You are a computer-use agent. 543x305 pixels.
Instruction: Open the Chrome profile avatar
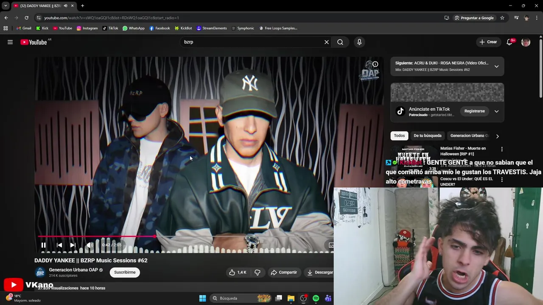pyautogui.click(x=526, y=18)
